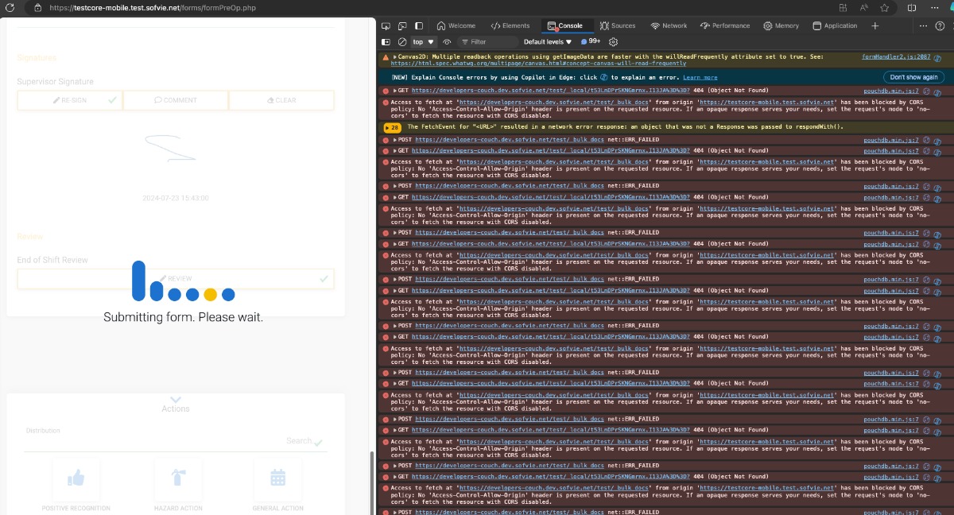
Task: Select the General Action calendar icon
Action: (x=277, y=478)
